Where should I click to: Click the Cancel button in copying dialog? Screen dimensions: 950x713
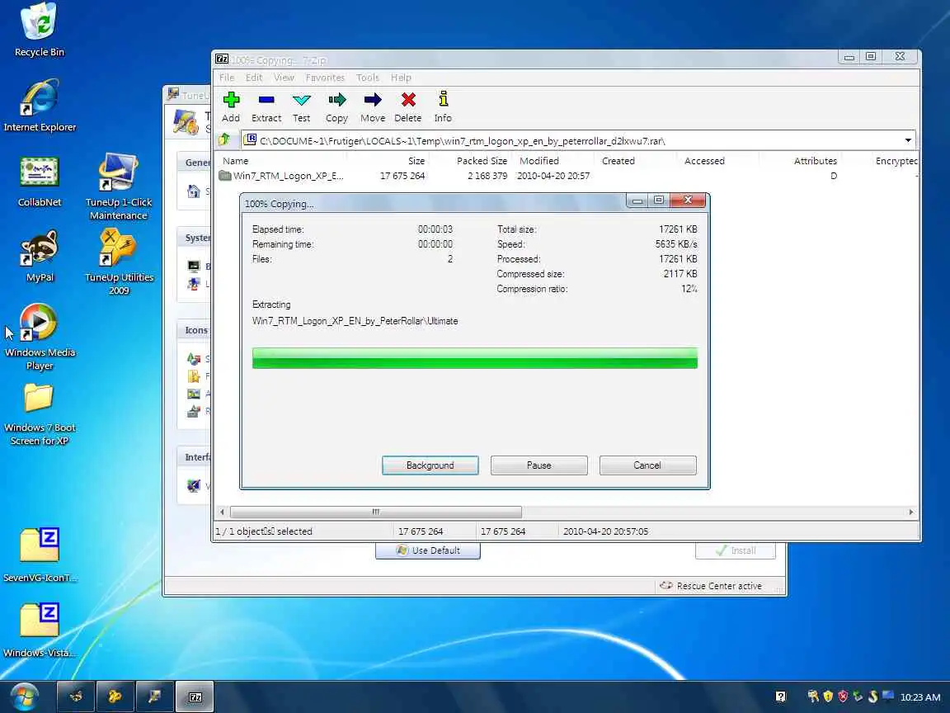(647, 465)
